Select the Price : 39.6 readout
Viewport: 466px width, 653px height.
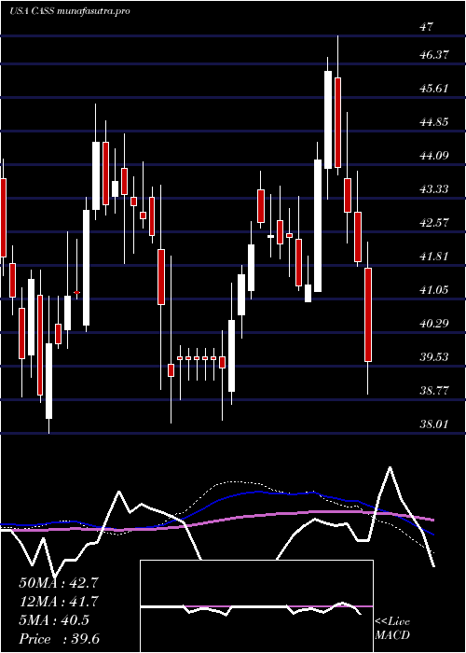click(59, 639)
